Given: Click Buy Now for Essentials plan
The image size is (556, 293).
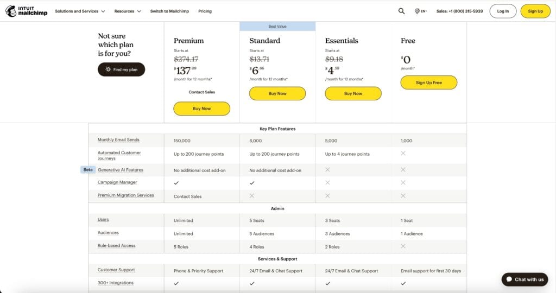Looking at the screenshot, I should click(353, 93).
